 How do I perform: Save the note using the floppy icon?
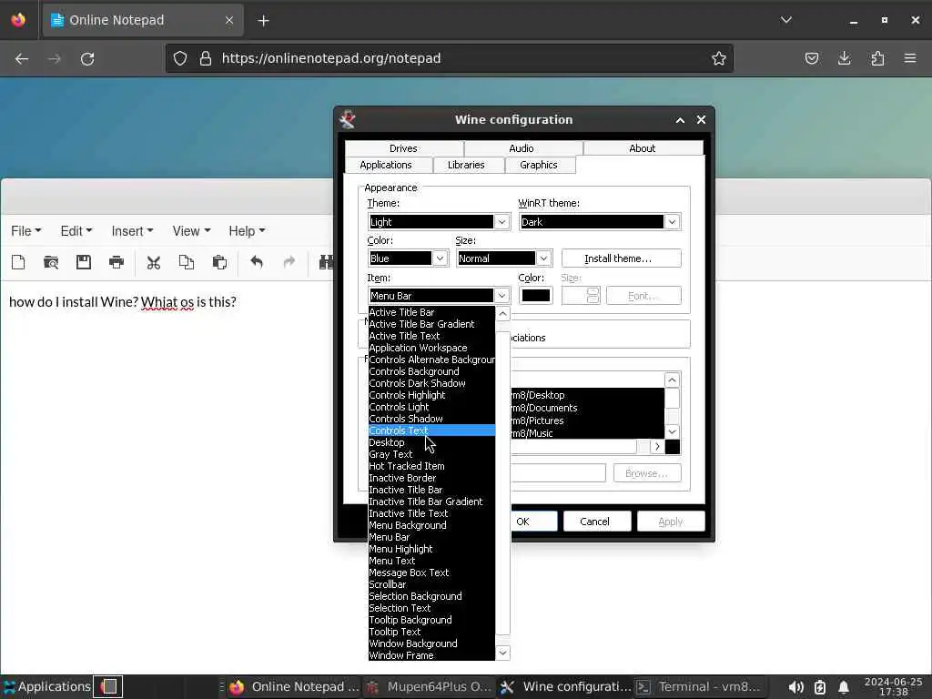point(84,262)
